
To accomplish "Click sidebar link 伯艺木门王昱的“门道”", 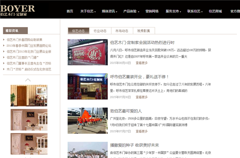I will [x=22, y=57].
